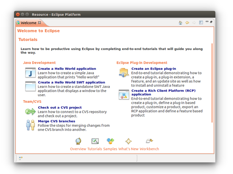Click the 'Java Development' heading
The width and height of the screenshot is (233, 174).
click(x=39, y=63)
